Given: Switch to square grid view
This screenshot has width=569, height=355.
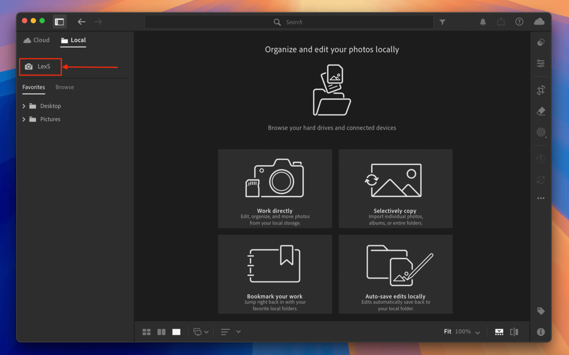Looking at the screenshot, I should [161, 332].
